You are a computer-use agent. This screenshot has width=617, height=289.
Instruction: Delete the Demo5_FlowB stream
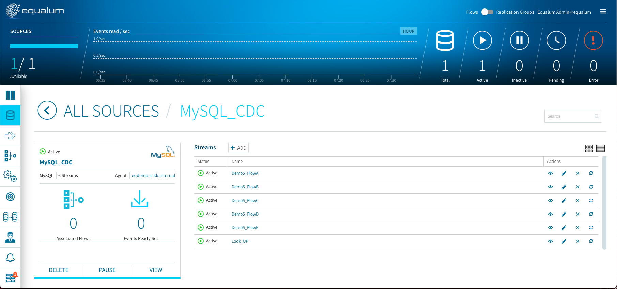pos(577,187)
